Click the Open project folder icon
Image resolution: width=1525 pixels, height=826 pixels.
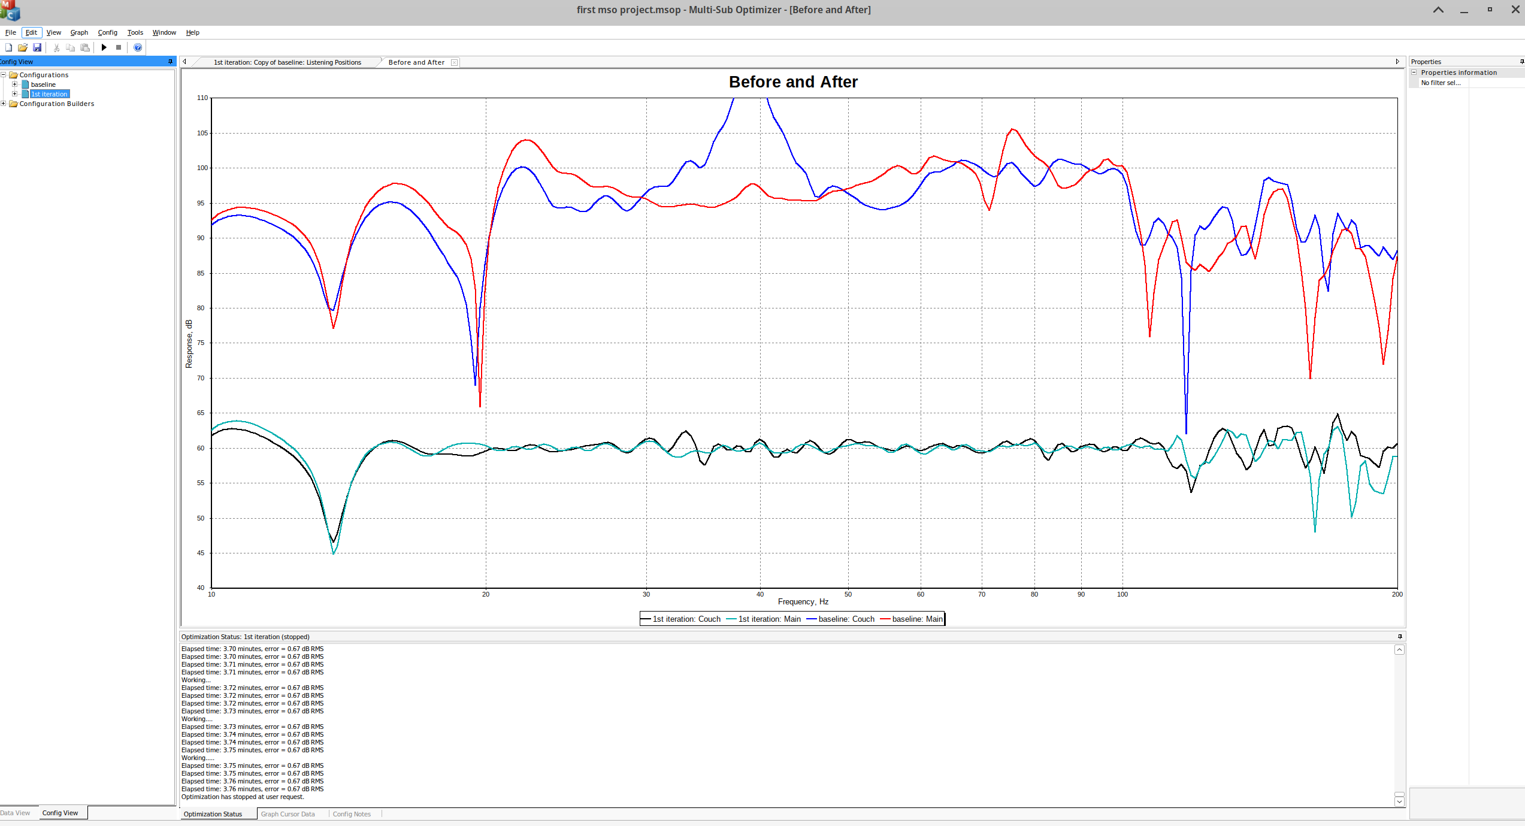point(23,47)
